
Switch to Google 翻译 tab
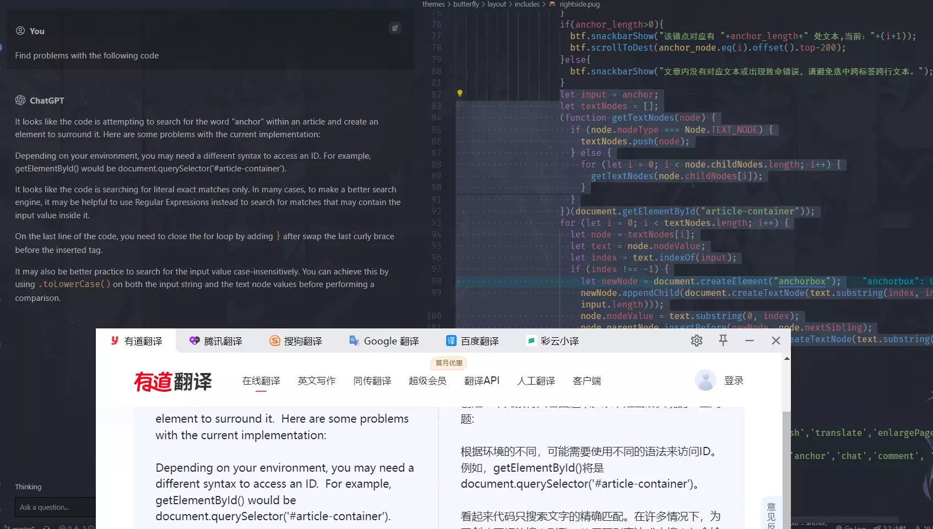384,341
